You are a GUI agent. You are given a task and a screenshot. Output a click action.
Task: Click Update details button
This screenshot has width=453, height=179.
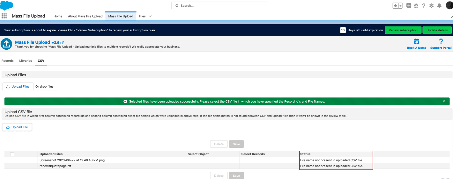point(437,30)
